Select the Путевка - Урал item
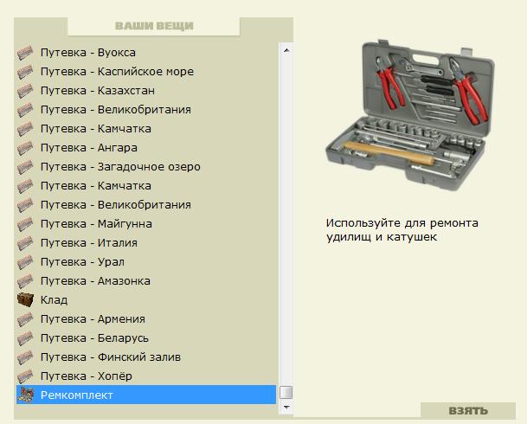527x424 pixels. coord(146,262)
